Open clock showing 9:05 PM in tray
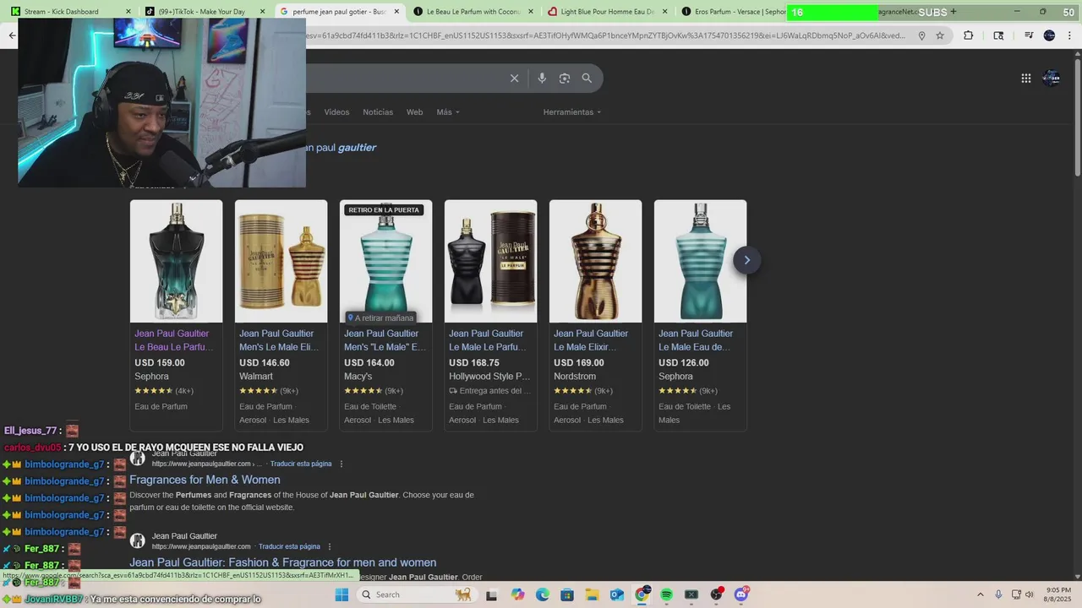The image size is (1082, 608). pyautogui.click(x=1058, y=594)
